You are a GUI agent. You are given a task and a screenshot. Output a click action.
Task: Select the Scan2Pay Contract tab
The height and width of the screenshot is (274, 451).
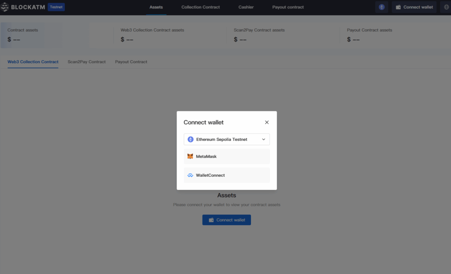(87, 62)
